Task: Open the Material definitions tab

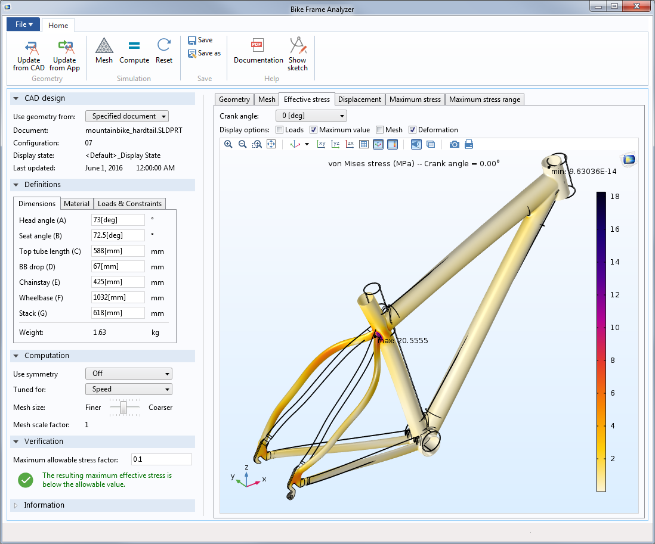Action: tap(76, 204)
